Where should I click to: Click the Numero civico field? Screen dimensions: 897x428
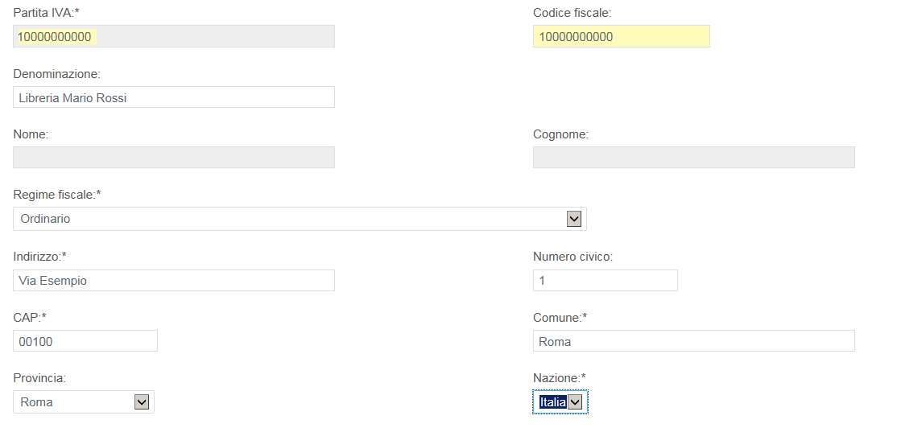tap(606, 281)
